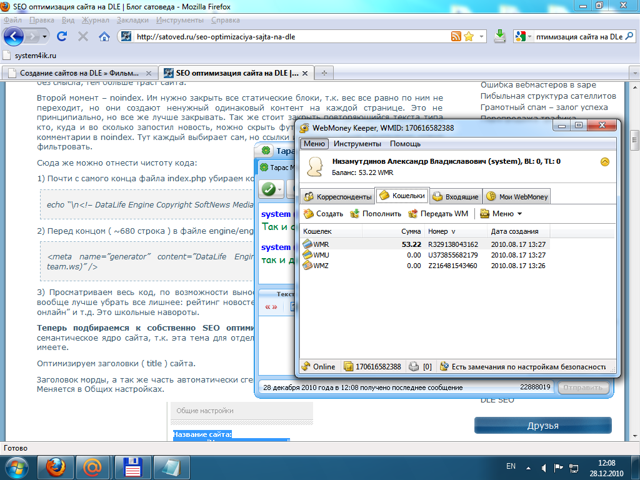Open the system4ik.ru bookmark

29,56
